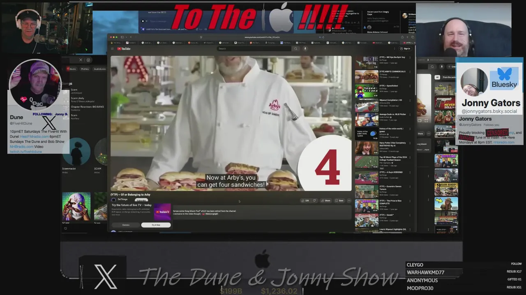Open the YouTubeTV promo image

[162, 212]
